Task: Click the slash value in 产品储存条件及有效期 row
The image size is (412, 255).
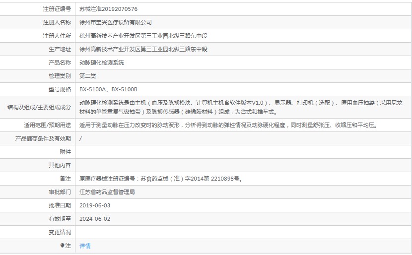Action: pyautogui.click(x=80, y=138)
